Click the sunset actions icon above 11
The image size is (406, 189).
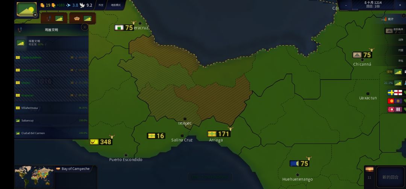click(369, 169)
